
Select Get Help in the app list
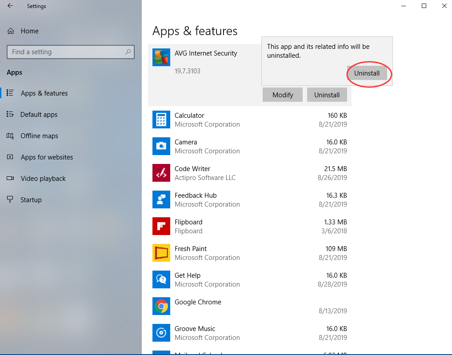click(250, 279)
